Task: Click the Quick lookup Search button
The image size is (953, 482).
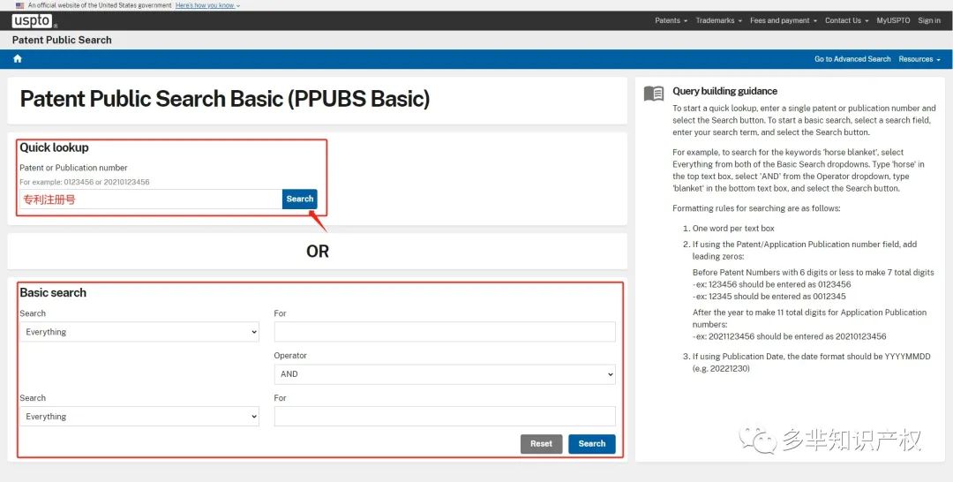Action: pyautogui.click(x=300, y=199)
